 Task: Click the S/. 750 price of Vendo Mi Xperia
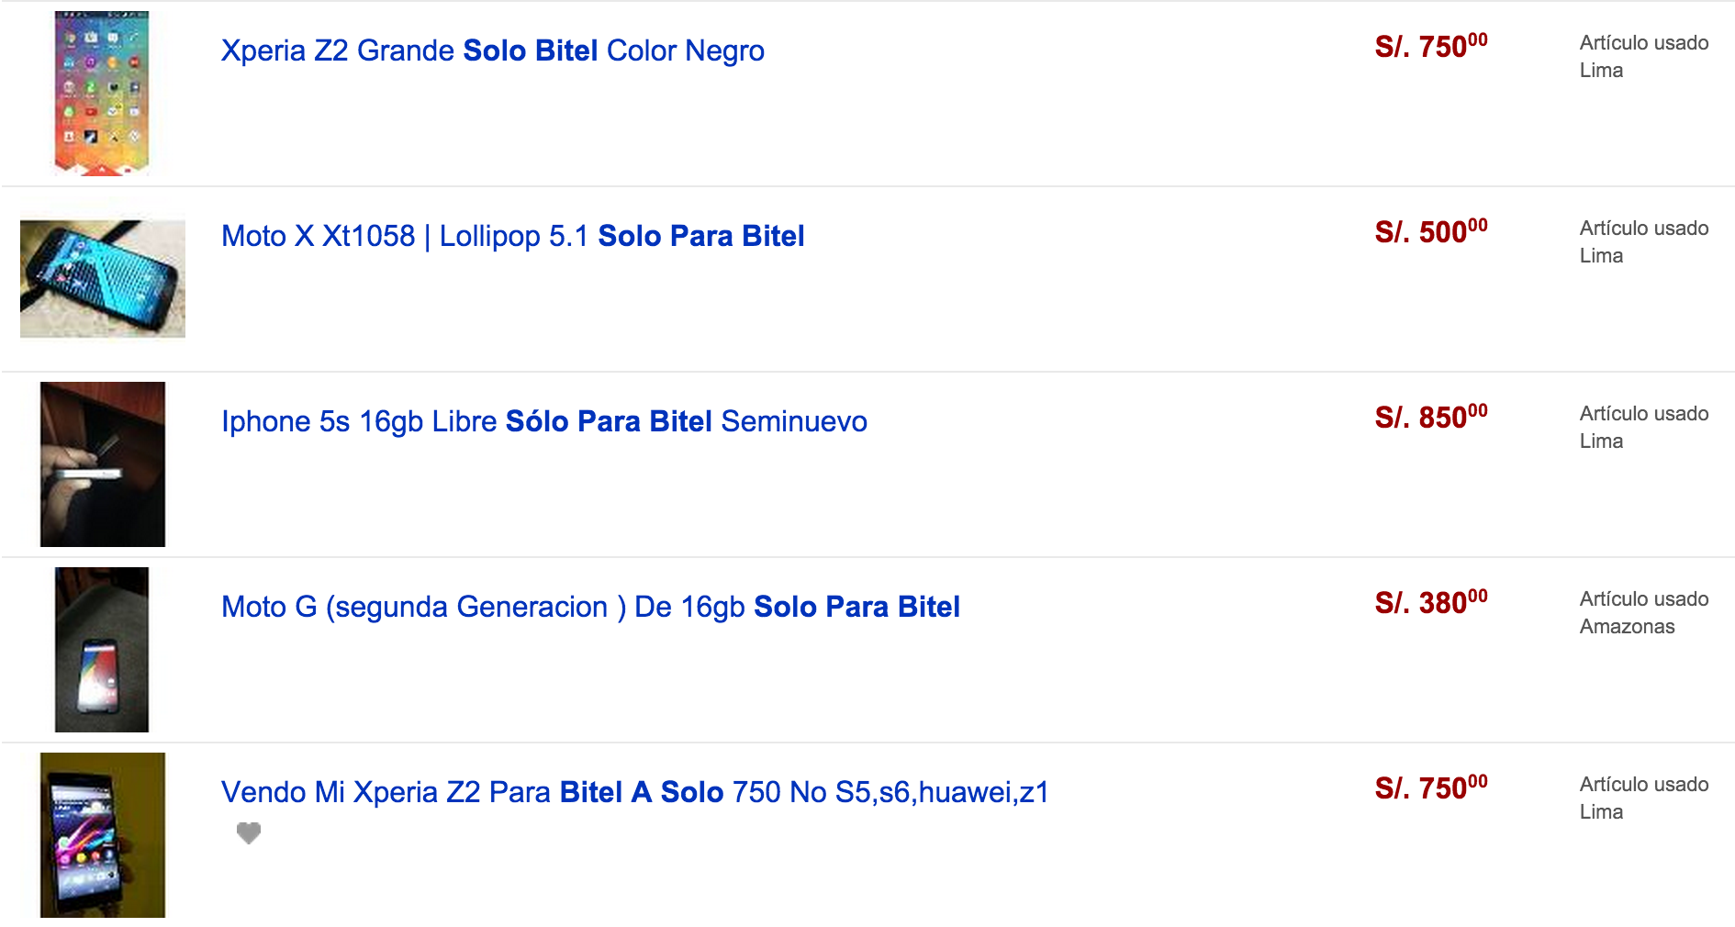click(x=1431, y=787)
